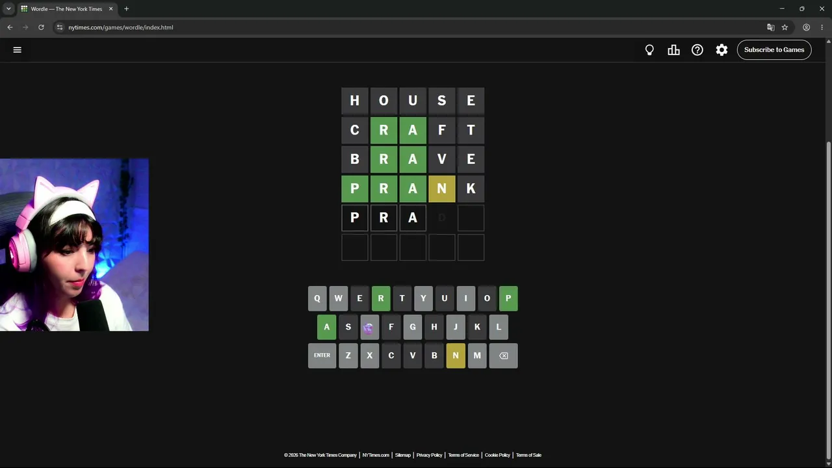The height and width of the screenshot is (468, 832).
Task: Tap the Q key on the Wordle keyboard
Action: 317,298
